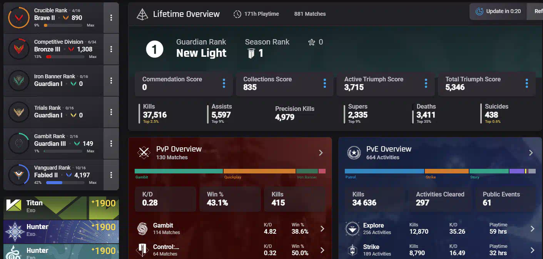This screenshot has width=543, height=259.
Task: Open Gambit Rank three-dot options menu
Action: (x=111, y=144)
